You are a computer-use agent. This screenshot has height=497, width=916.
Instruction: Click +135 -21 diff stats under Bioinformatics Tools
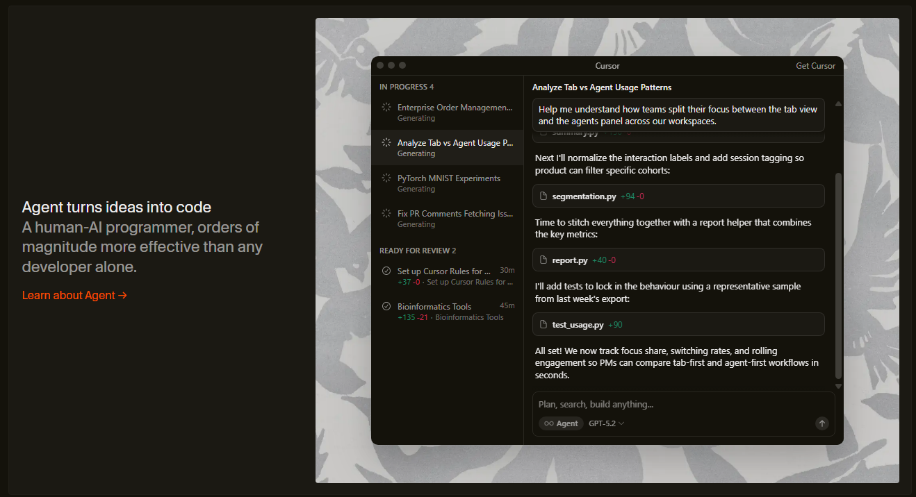coord(413,317)
